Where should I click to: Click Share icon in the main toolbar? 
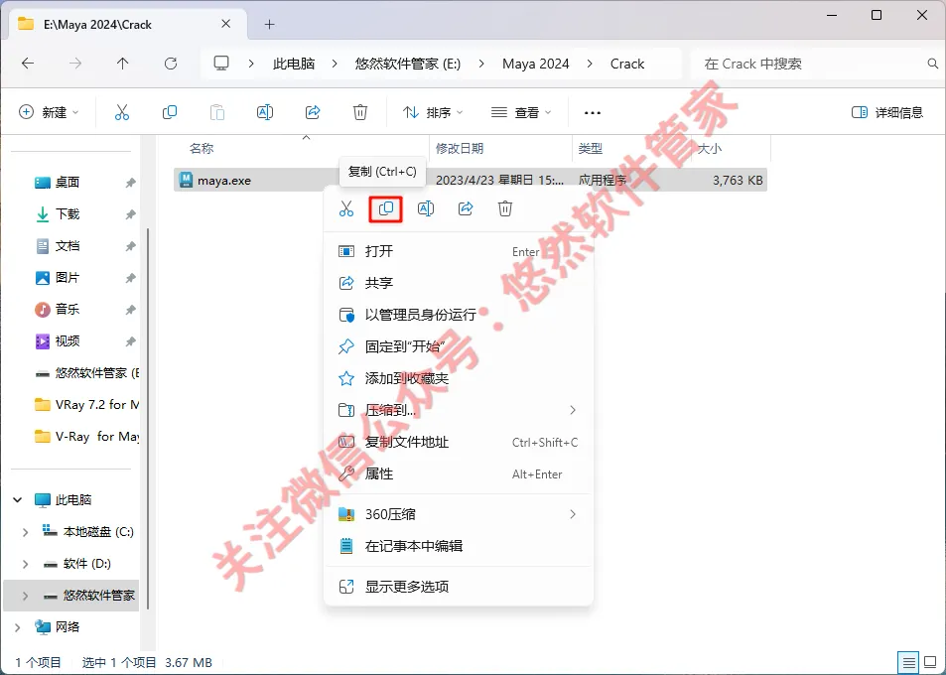(313, 112)
